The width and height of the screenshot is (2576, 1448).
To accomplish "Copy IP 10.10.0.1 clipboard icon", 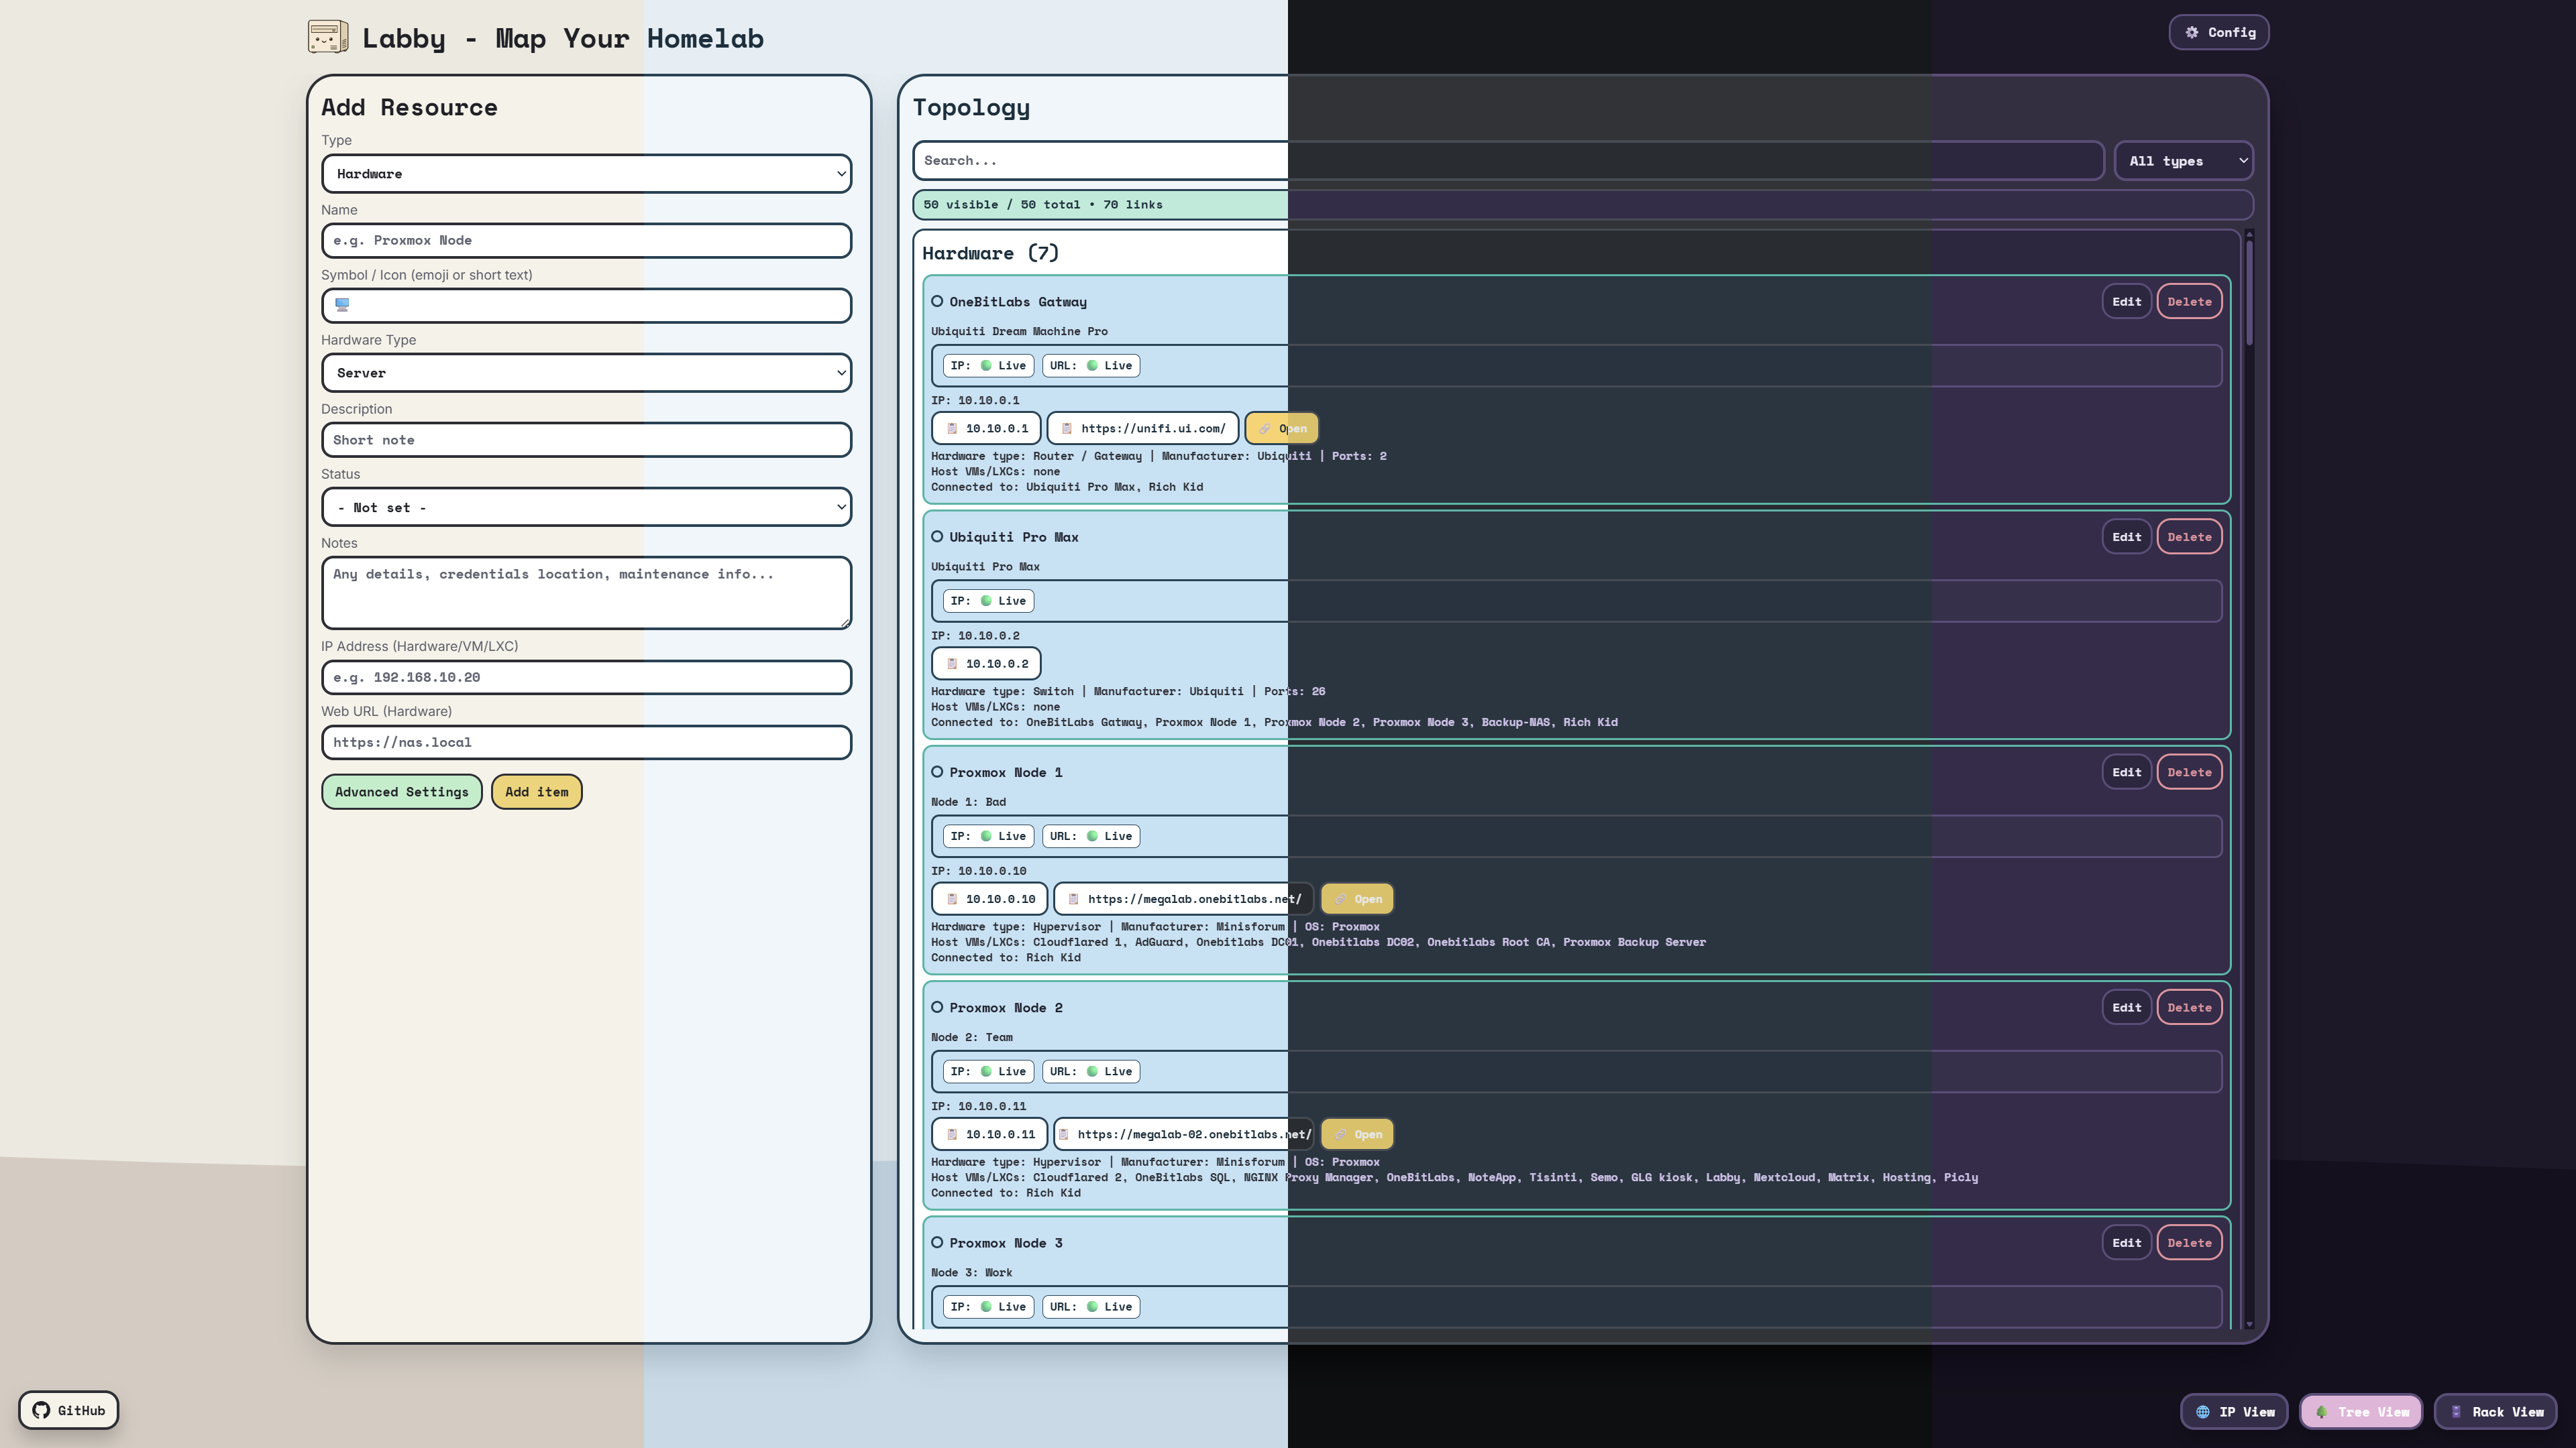I will click(952, 429).
